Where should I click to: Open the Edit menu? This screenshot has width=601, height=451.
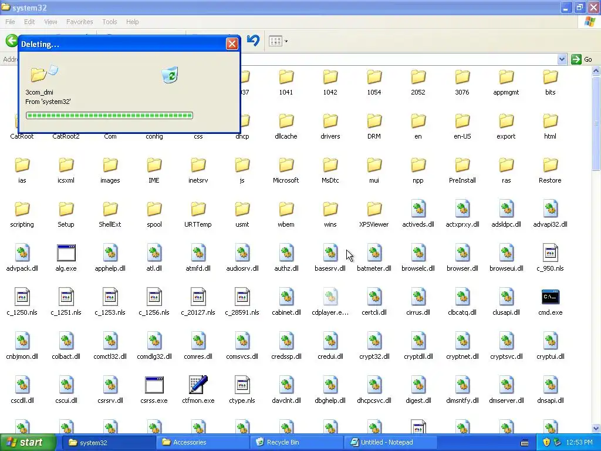pos(29,22)
